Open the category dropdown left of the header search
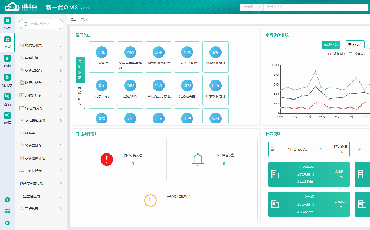This screenshot has width=370, height=230. point(251,7)
